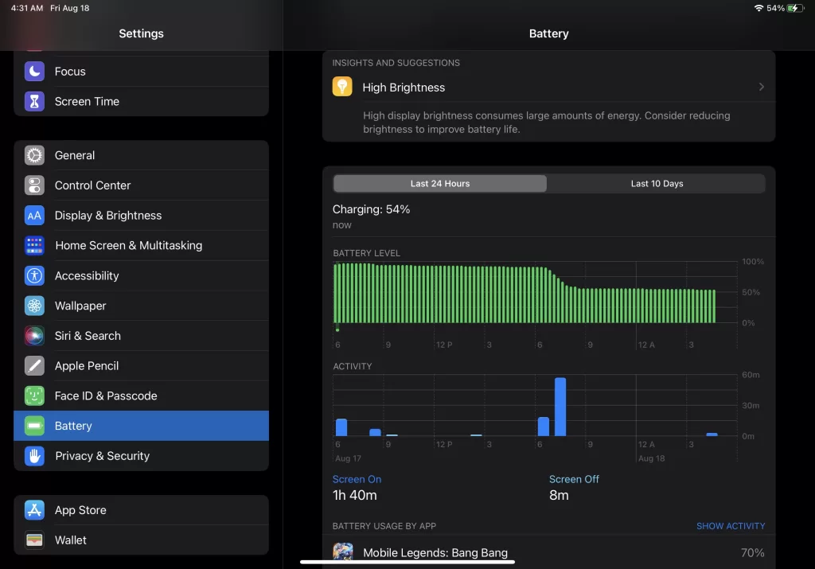Tap the first activity bar near 6 on Aug 17
The height and width of the screenshot is (569, 815).
(341, 427)
